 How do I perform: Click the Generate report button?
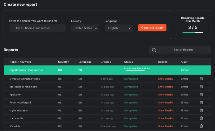(x=152, y=28)
